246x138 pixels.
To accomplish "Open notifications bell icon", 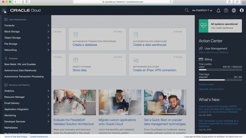I will coord(218,10).
